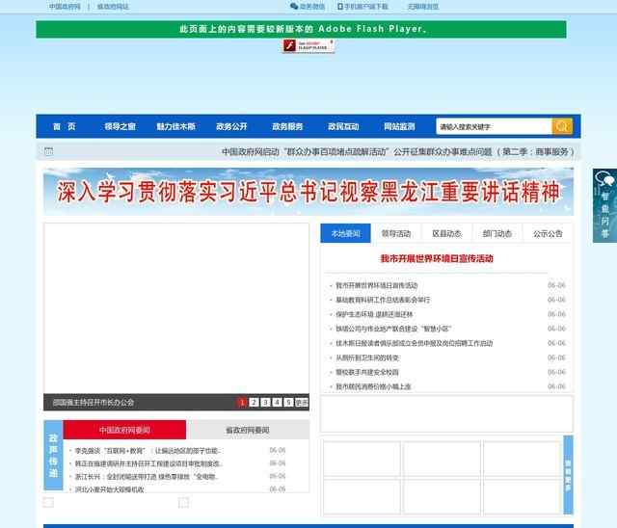Open the 政务服务 navigation menu
The height and width of the screenshot is (528, 617).
coord(287,126)
